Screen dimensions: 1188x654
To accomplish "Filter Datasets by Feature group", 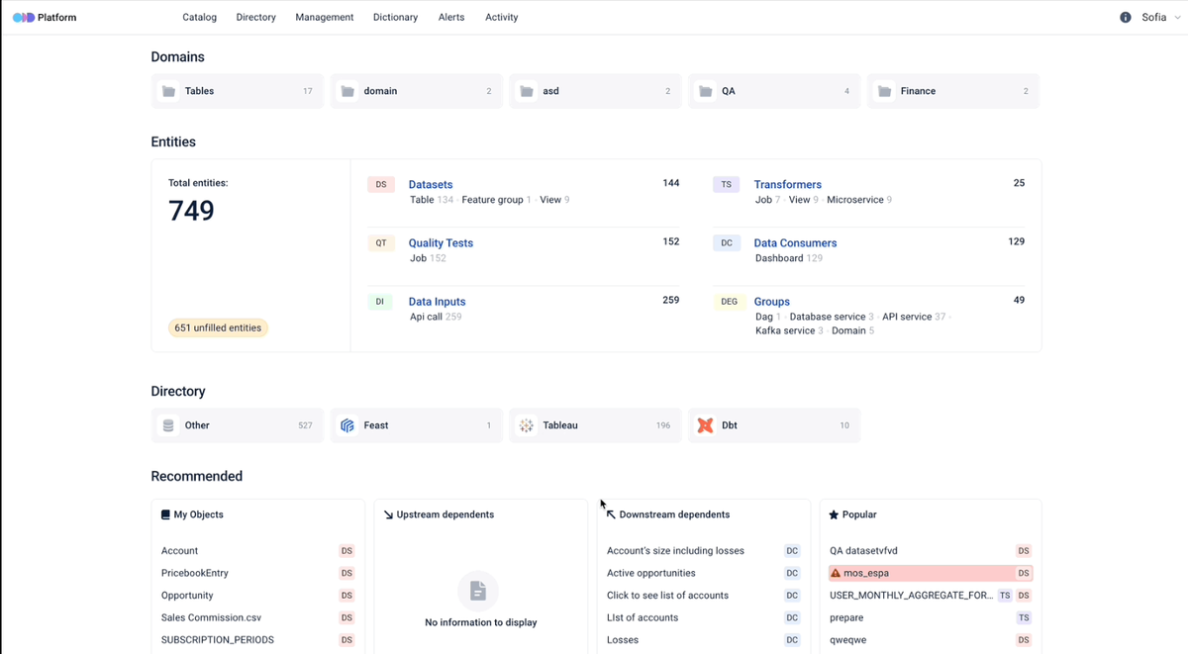I will 496,200.
